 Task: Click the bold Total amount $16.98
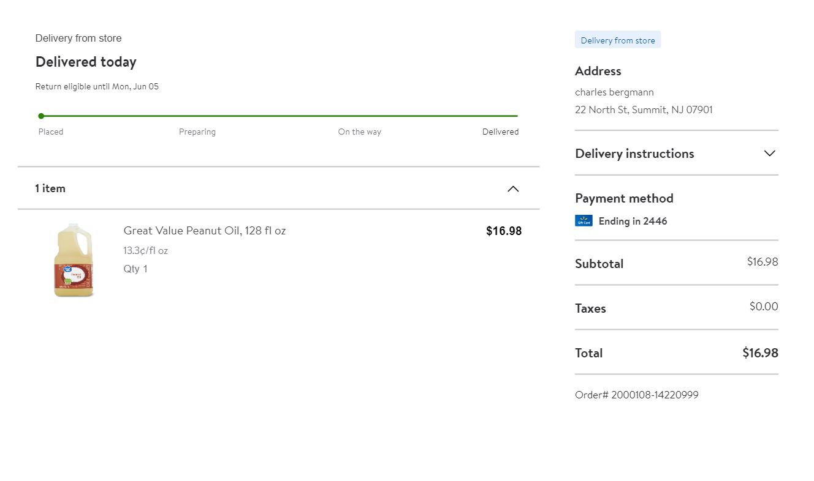click(x=760, y=353)
